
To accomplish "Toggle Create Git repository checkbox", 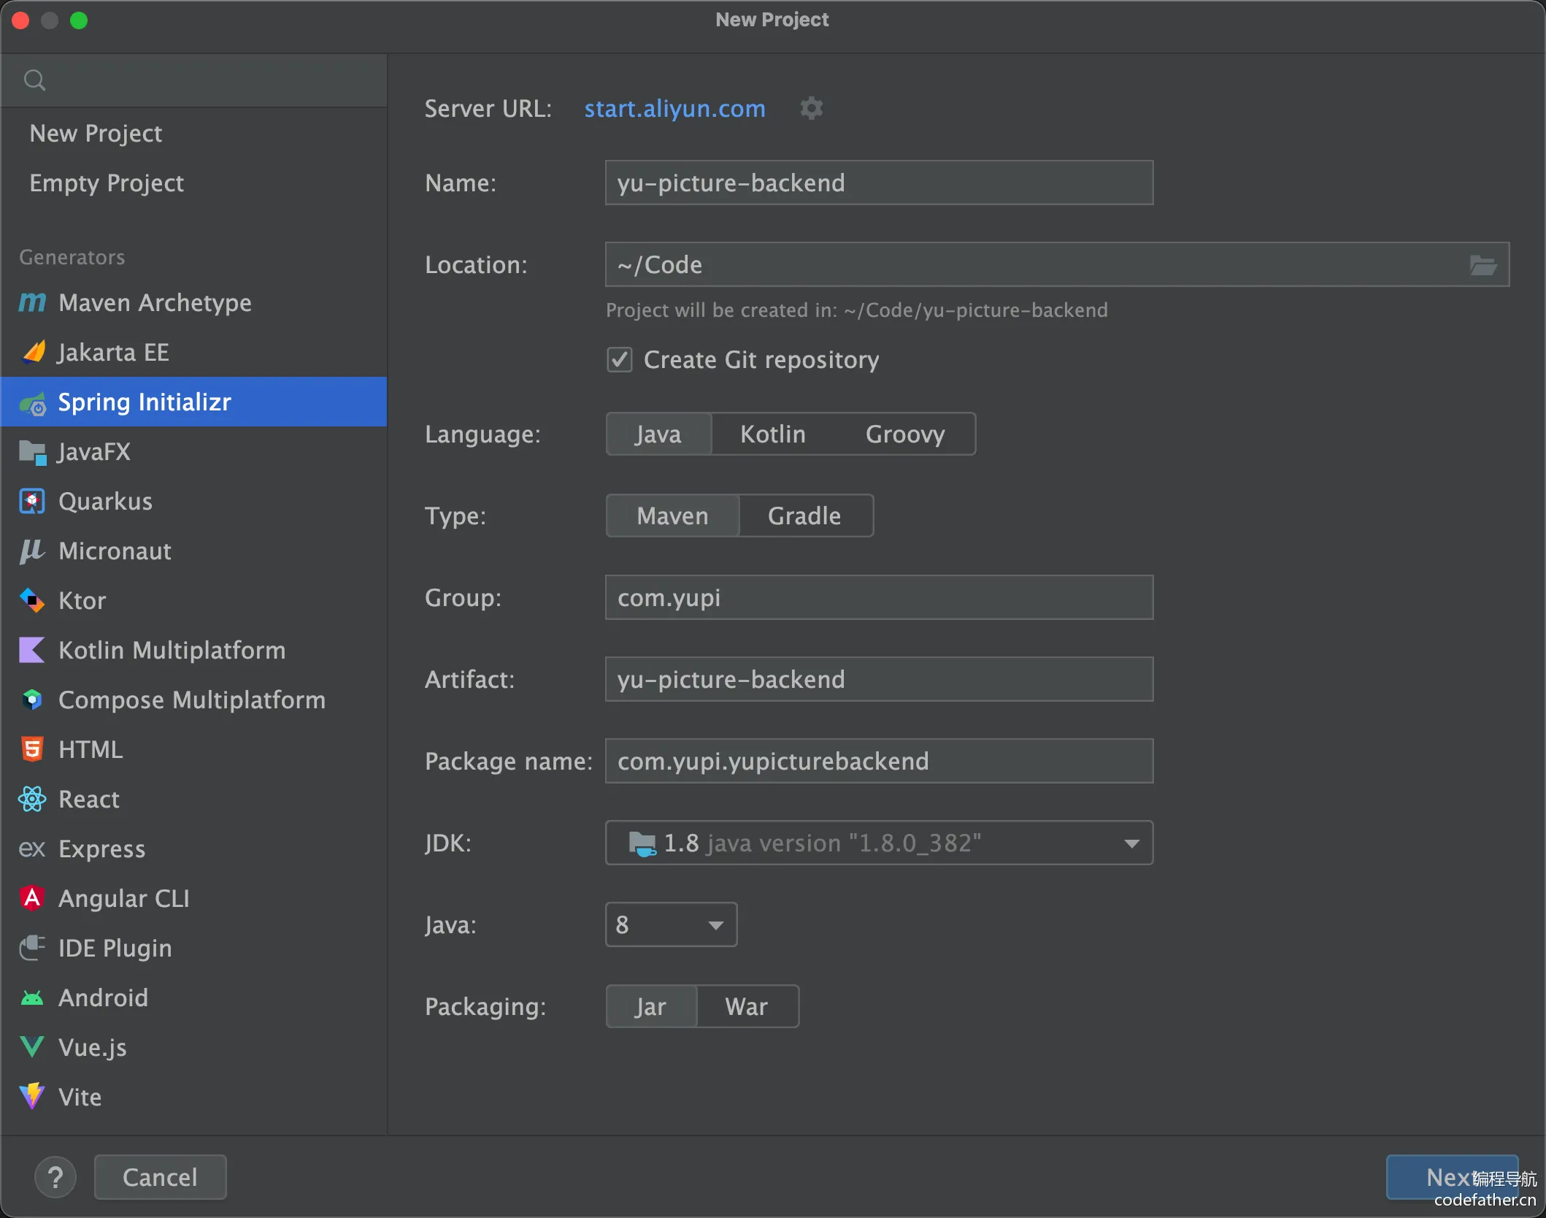I will (620, 359).
